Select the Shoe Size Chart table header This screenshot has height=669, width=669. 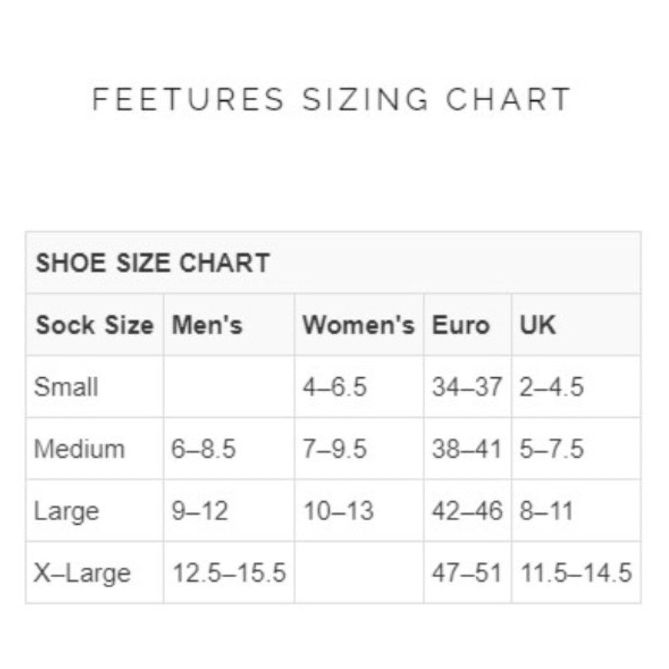pos(153,263)
